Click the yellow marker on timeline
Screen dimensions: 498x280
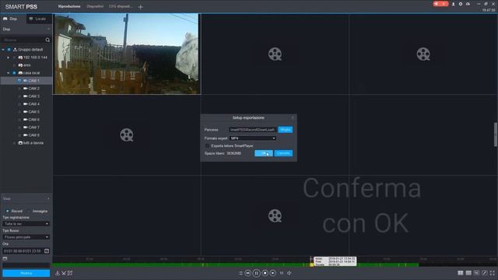[312, 264]
